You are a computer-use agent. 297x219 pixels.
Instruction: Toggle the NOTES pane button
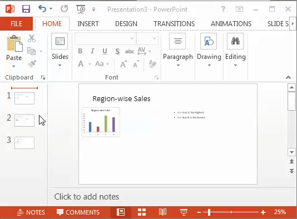(x=31, y=212)
